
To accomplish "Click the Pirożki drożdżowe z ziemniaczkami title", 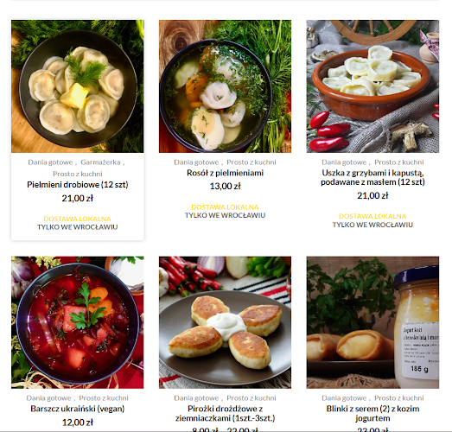I will pos(225,413).
